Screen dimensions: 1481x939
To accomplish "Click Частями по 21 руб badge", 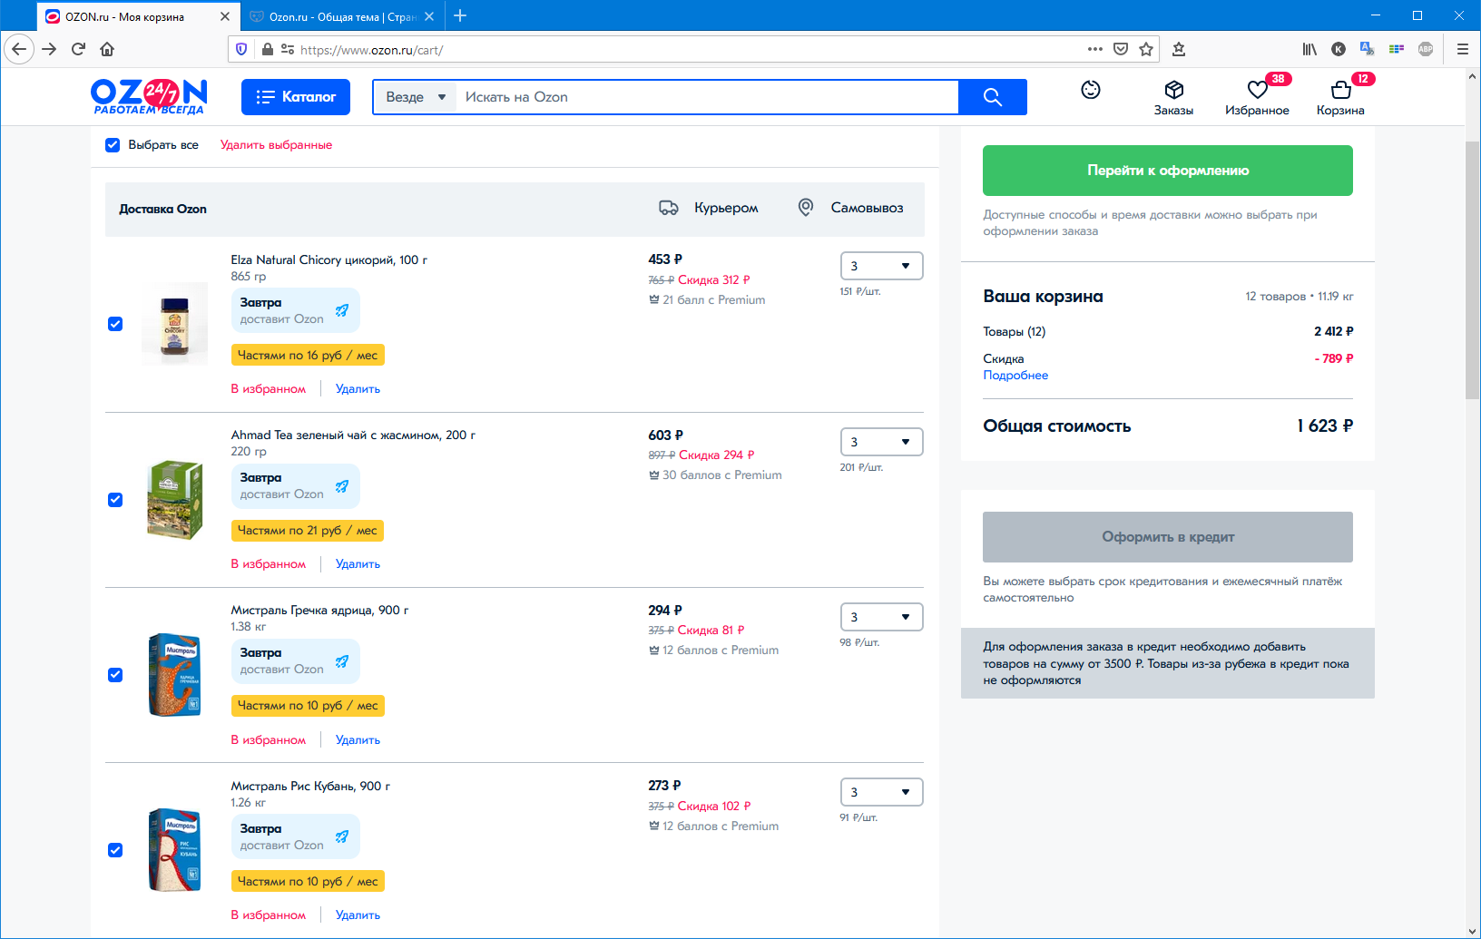I will tap(308, 530).
